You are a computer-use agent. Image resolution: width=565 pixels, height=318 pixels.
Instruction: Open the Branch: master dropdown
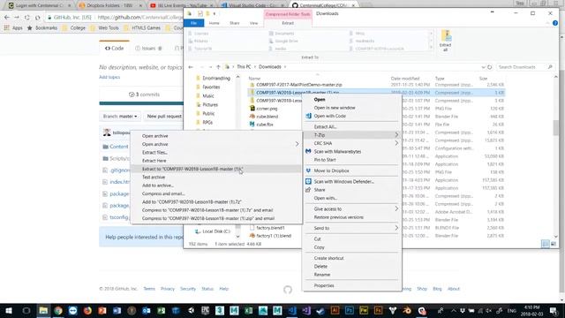click(x=120, y=116)
